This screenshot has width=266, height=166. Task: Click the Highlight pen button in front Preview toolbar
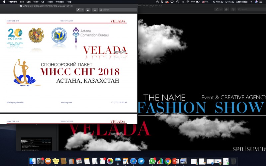(x=78, y=10)
